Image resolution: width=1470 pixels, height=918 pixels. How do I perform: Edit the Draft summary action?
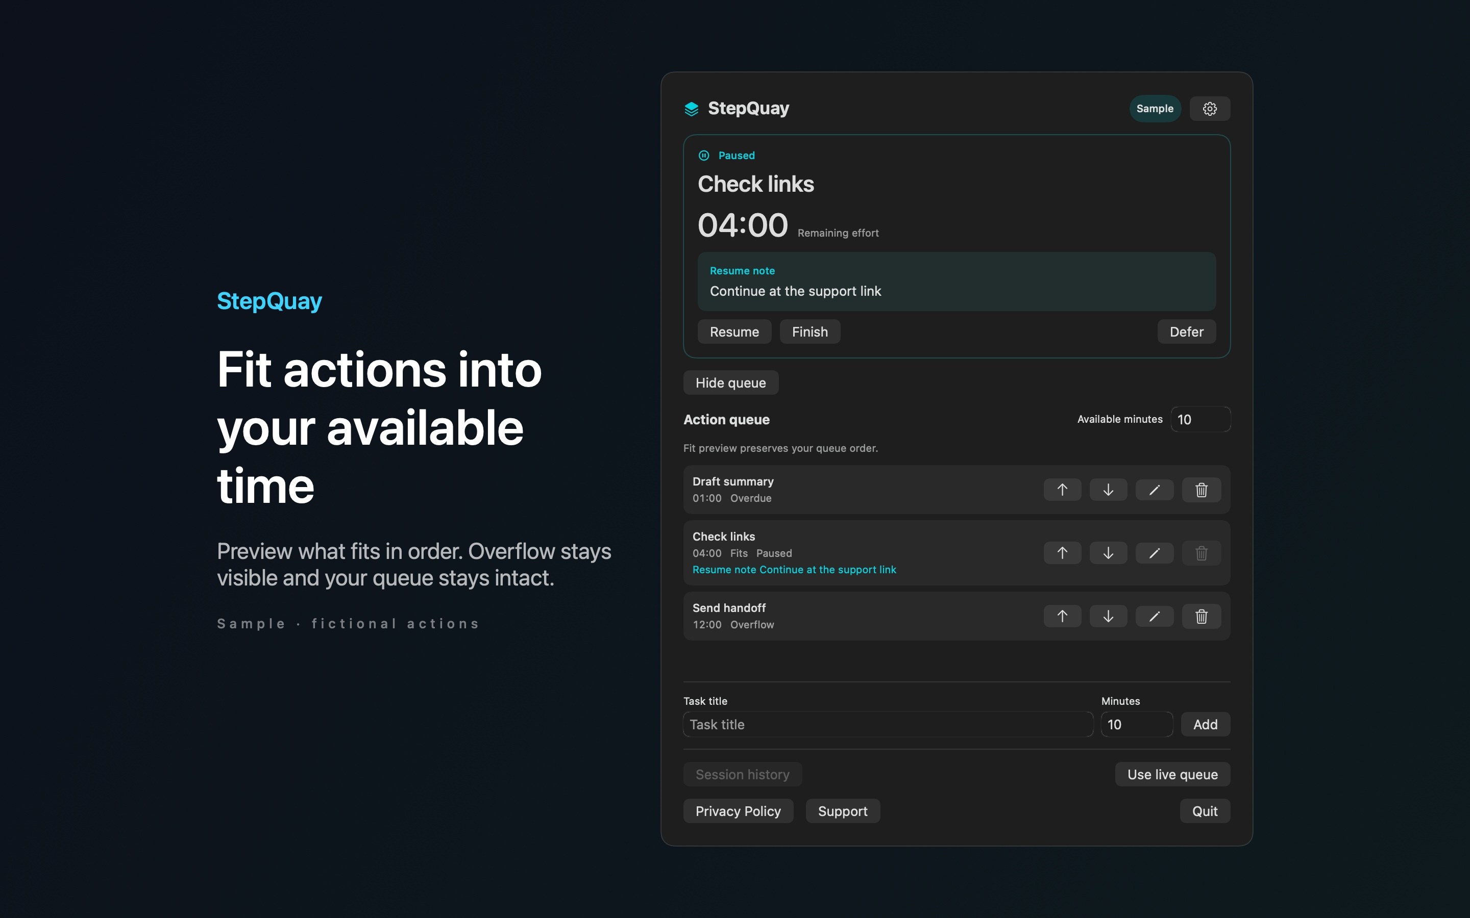click(x=1154, y=490)
